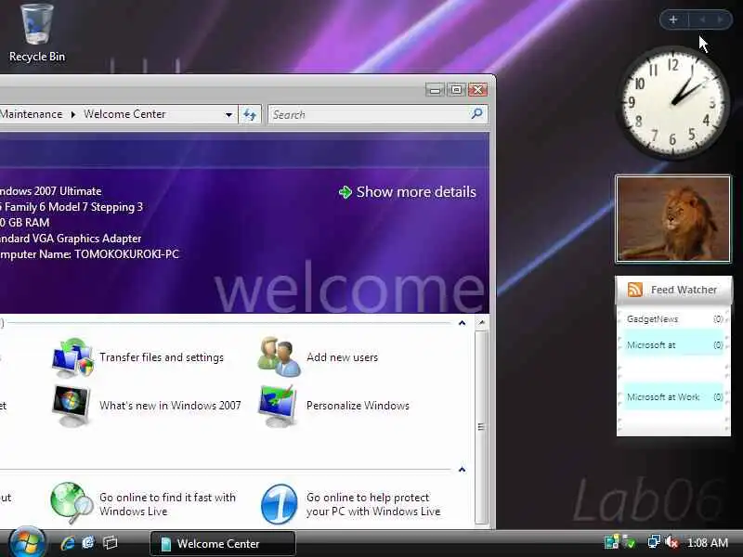
Task: Open Transfer files and settings link
Action: pos(161,357)
